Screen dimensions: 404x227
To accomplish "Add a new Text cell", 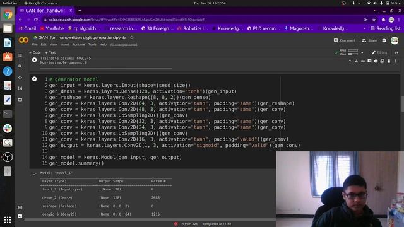I will coord(50,52).
